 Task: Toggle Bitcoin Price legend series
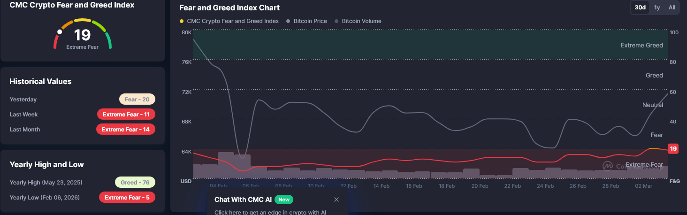(x=306, y=21)
